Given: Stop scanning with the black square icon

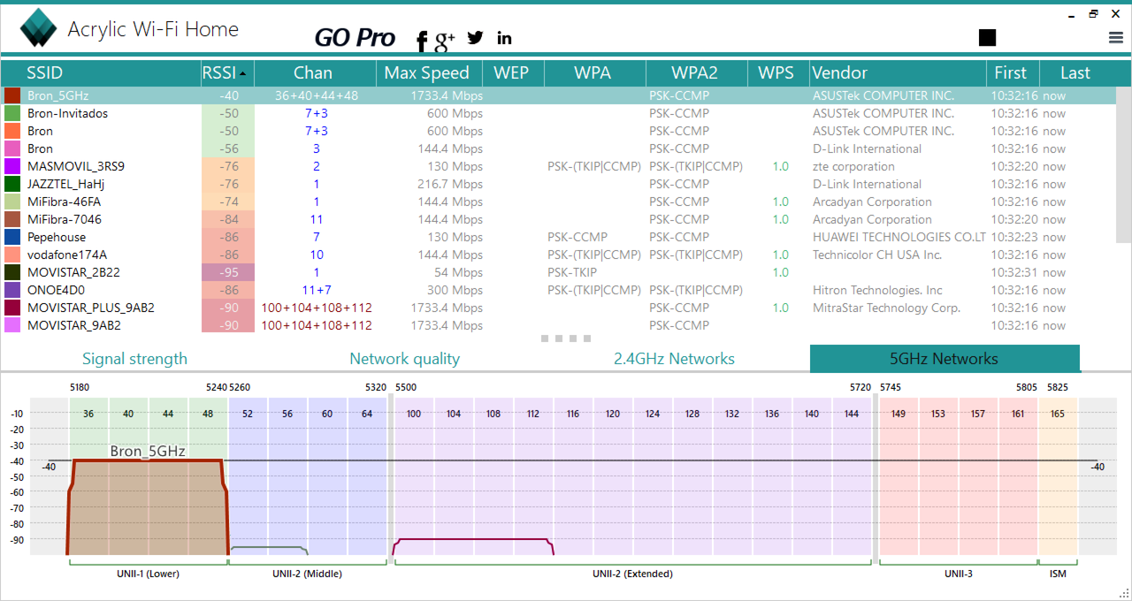Looking at the screenshot, I should pos(988,37).
